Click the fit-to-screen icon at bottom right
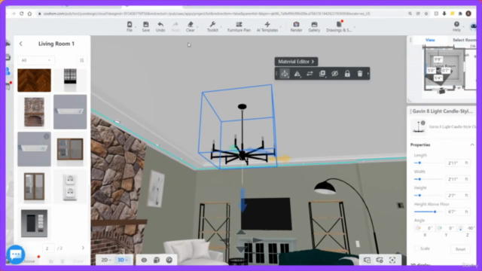The image size is (482, 271). click(392, 260)
